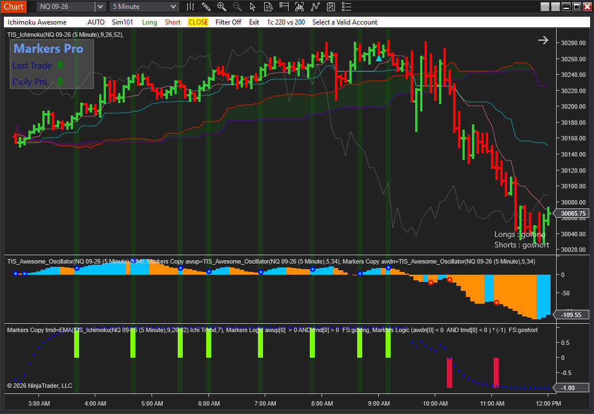Screen dimensions: 594x414
Task: Click the Ichimoku Awesome strategy label
Action: click(37, 22)
